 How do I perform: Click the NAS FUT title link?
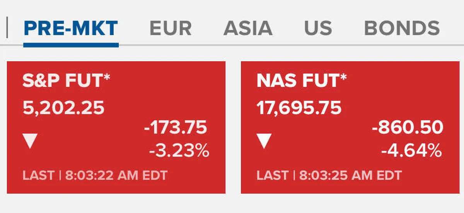click(302, 82)
